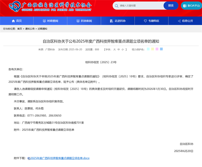Set font size to 小
202x167 pixels.
123,50
